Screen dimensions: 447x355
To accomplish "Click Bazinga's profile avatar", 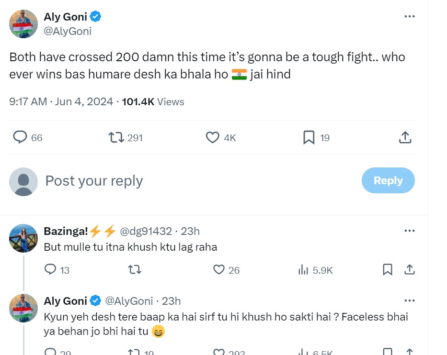I will pos(23,238).
